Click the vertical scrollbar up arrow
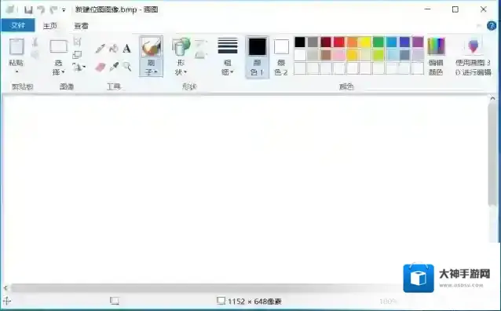The width and height of the screenshot is (501, 311). pos(492,98)
